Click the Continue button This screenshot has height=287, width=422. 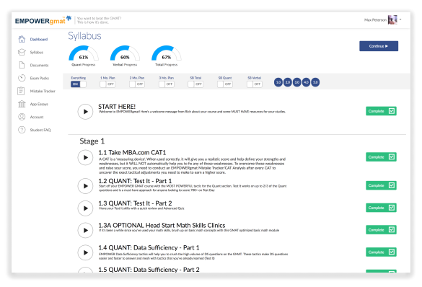coord(379,46)
